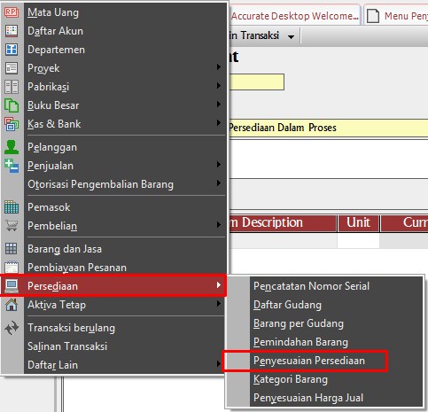Click the Pembelian shopping cart icon
Screen dimensions: 428x412
(12, 226)
